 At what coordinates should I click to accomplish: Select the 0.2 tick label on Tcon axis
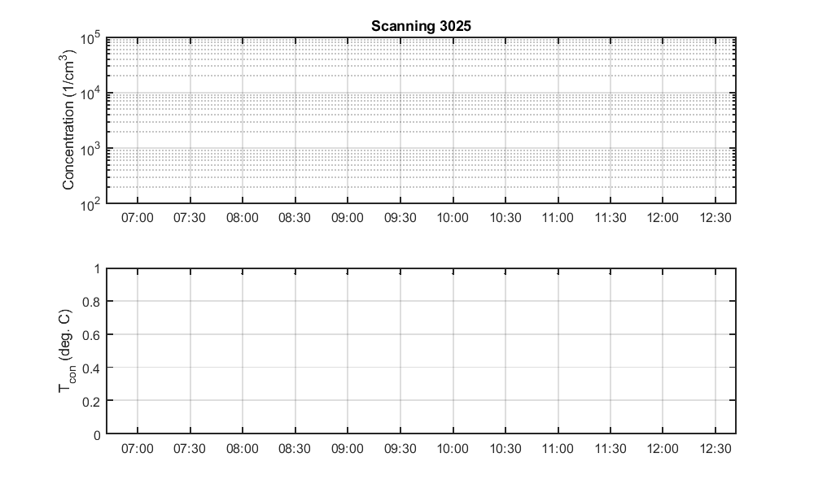coord(91,402)
